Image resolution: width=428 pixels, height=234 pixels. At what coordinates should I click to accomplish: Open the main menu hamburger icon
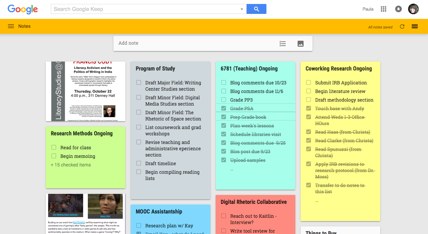pyautogui.click(x=11, y=26)
